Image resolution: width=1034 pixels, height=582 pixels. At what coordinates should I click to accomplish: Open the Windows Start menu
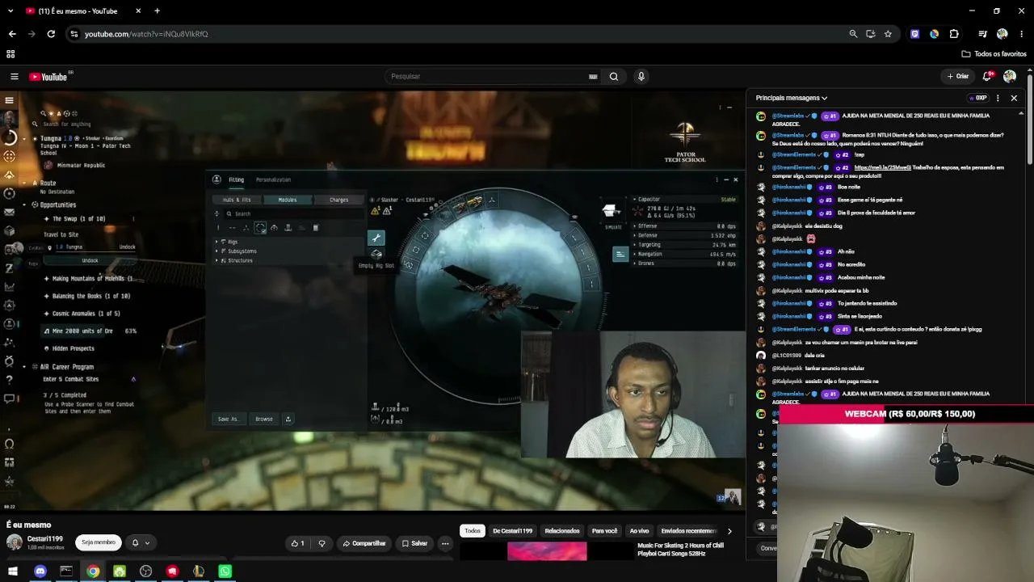[x=13, y=571]
